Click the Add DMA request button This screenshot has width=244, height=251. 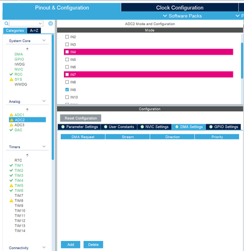[70, 245]
